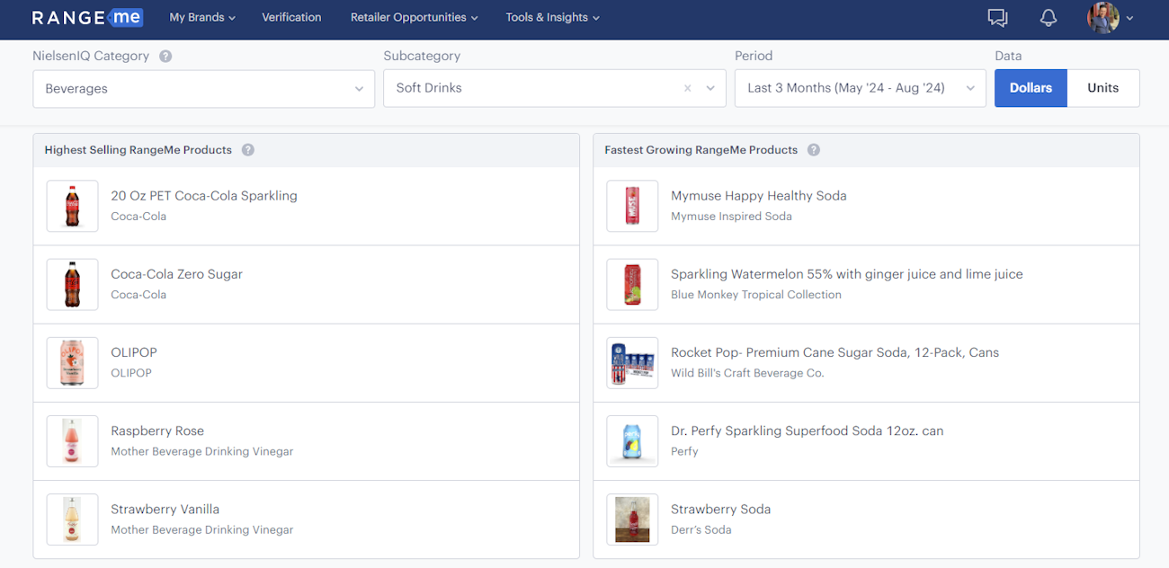
Task: Expand the NielsenIQ Category Beverages dropdown
Action: coord(359,89)
